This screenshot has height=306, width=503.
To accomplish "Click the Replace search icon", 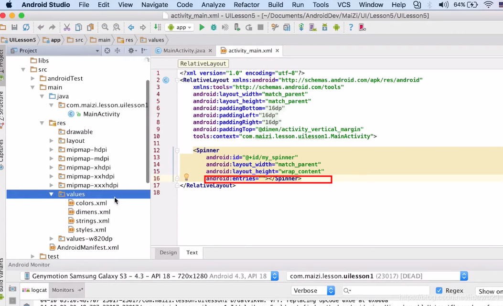I will point(117,28).
